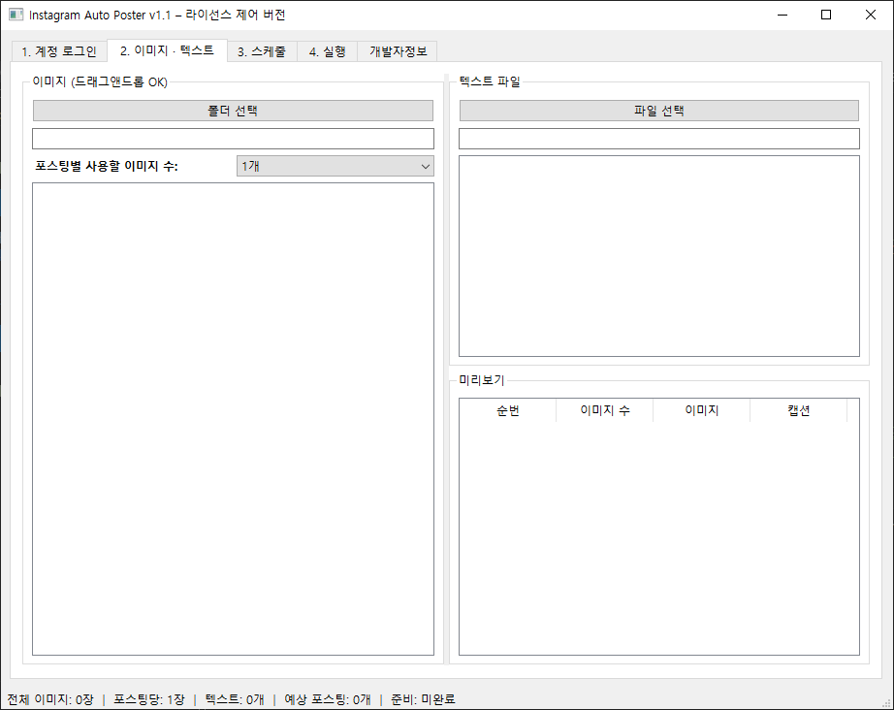The height and width of the screenshot is (710, 894).
Task: Click the "이미지 수" column header
Action: (x=603, y=409)
